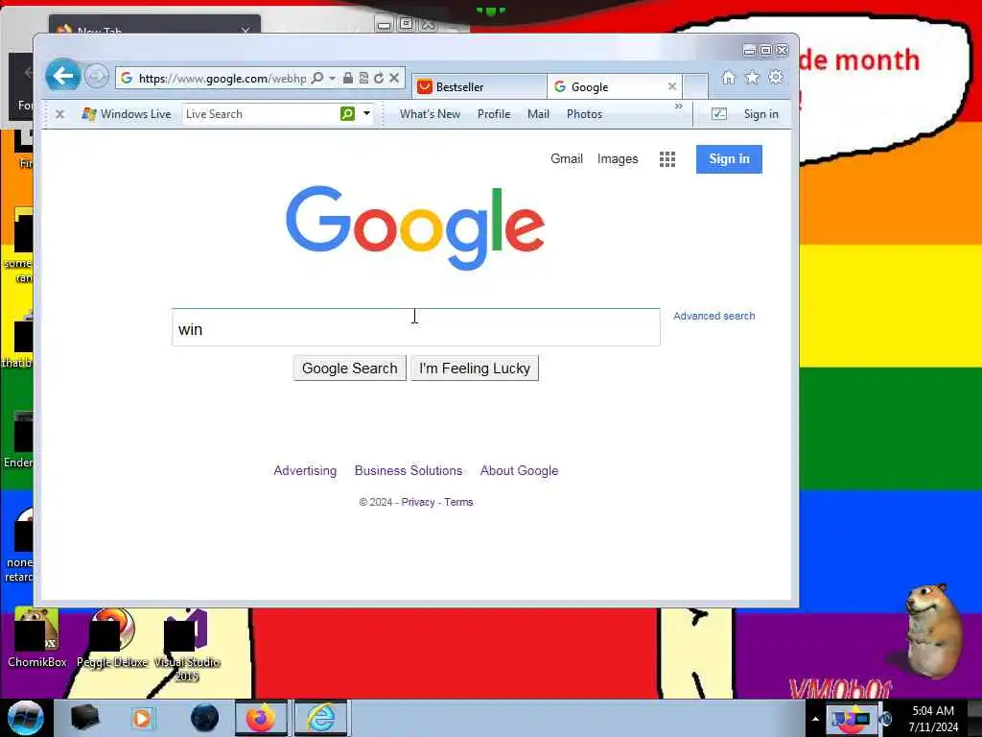
Task: Open the black box taskbar icon
Action: pos(84,718)
